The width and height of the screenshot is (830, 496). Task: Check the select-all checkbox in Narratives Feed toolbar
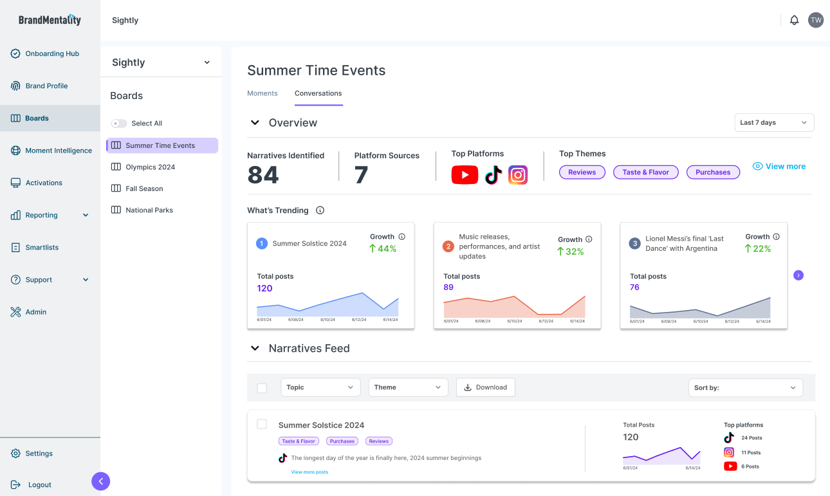pyautogui.click(x=262, y=388)
